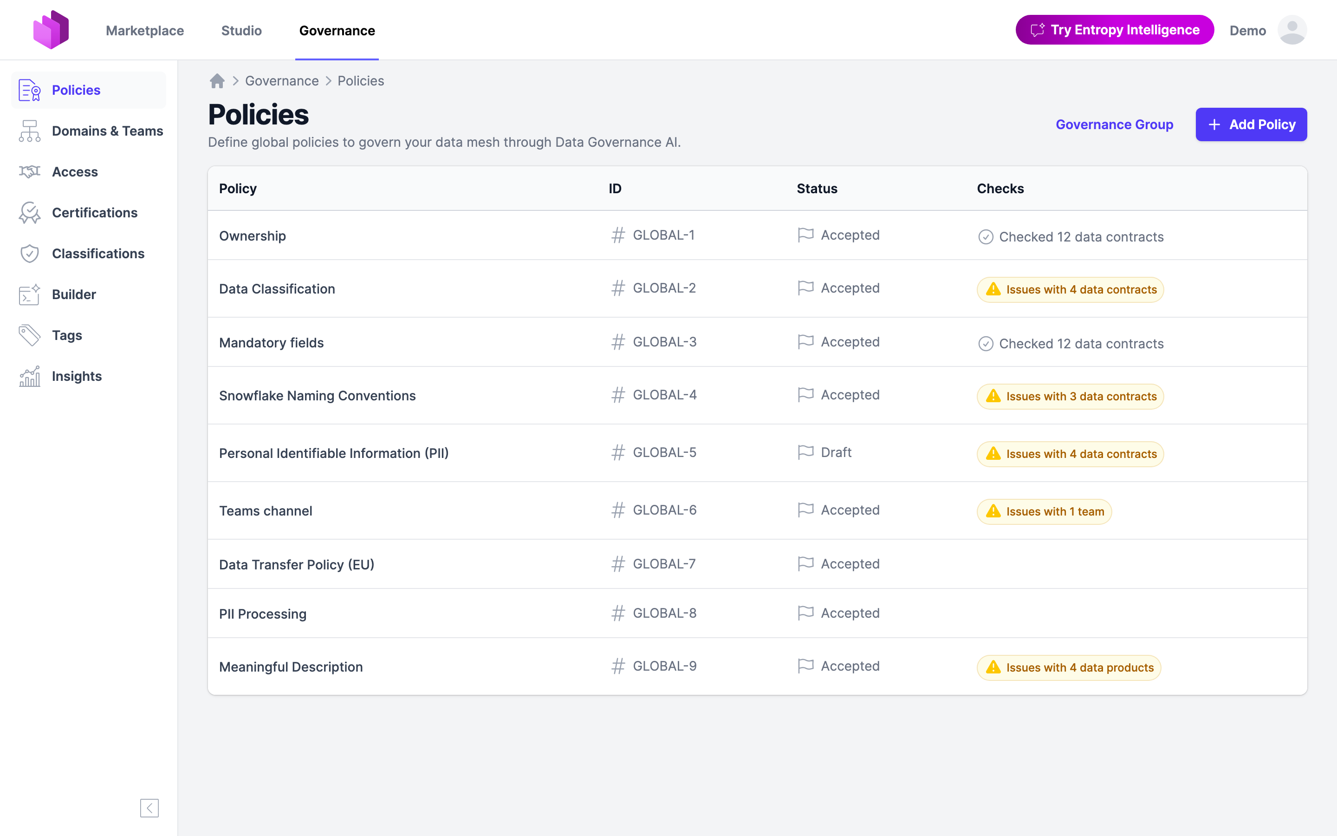Switch to the Studio tab

tap(241, 30)
